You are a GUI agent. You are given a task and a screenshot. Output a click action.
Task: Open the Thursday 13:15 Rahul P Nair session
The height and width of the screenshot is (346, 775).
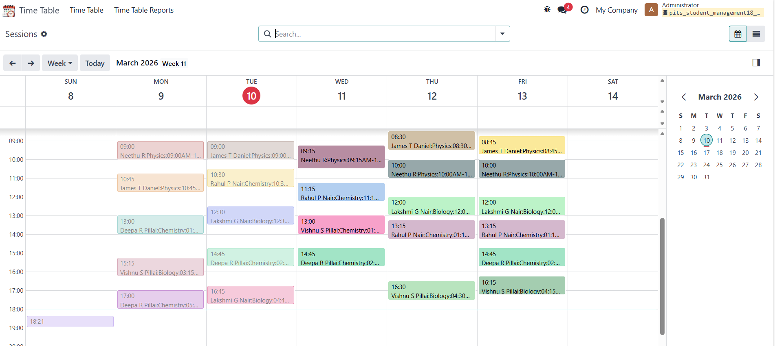(432, 229)
